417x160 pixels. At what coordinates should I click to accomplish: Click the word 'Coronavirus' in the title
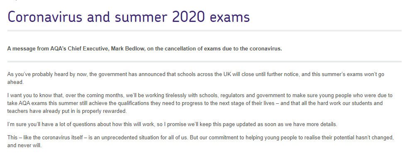pyautogui.click(x=45, y=17)
